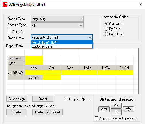Click the shift address up arrow
The width and height of the screenshot is (145, 124).
116,105
